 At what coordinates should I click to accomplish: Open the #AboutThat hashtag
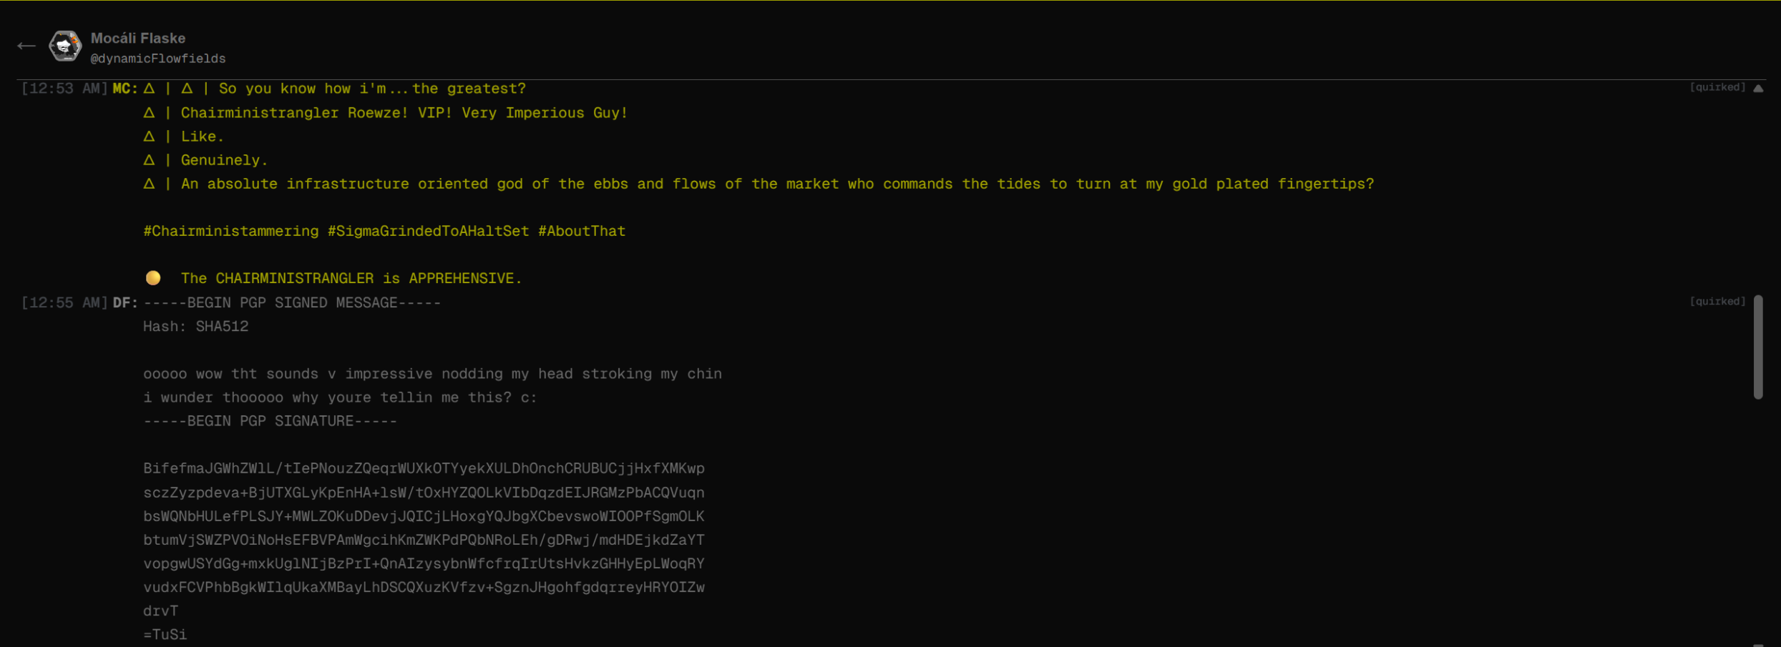(x=582, y=231)
